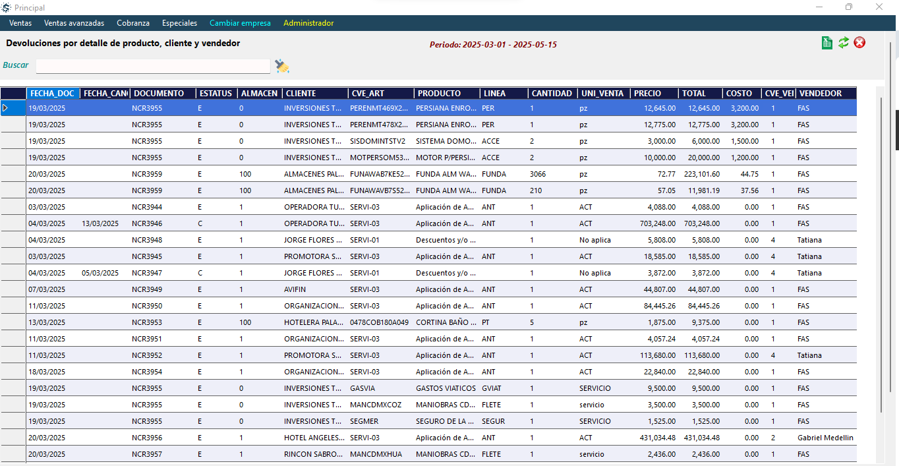This screenshot has height=466, width=899.
Task: Open the Ventas avanzadas menu
Action: (x=74, y=23)
